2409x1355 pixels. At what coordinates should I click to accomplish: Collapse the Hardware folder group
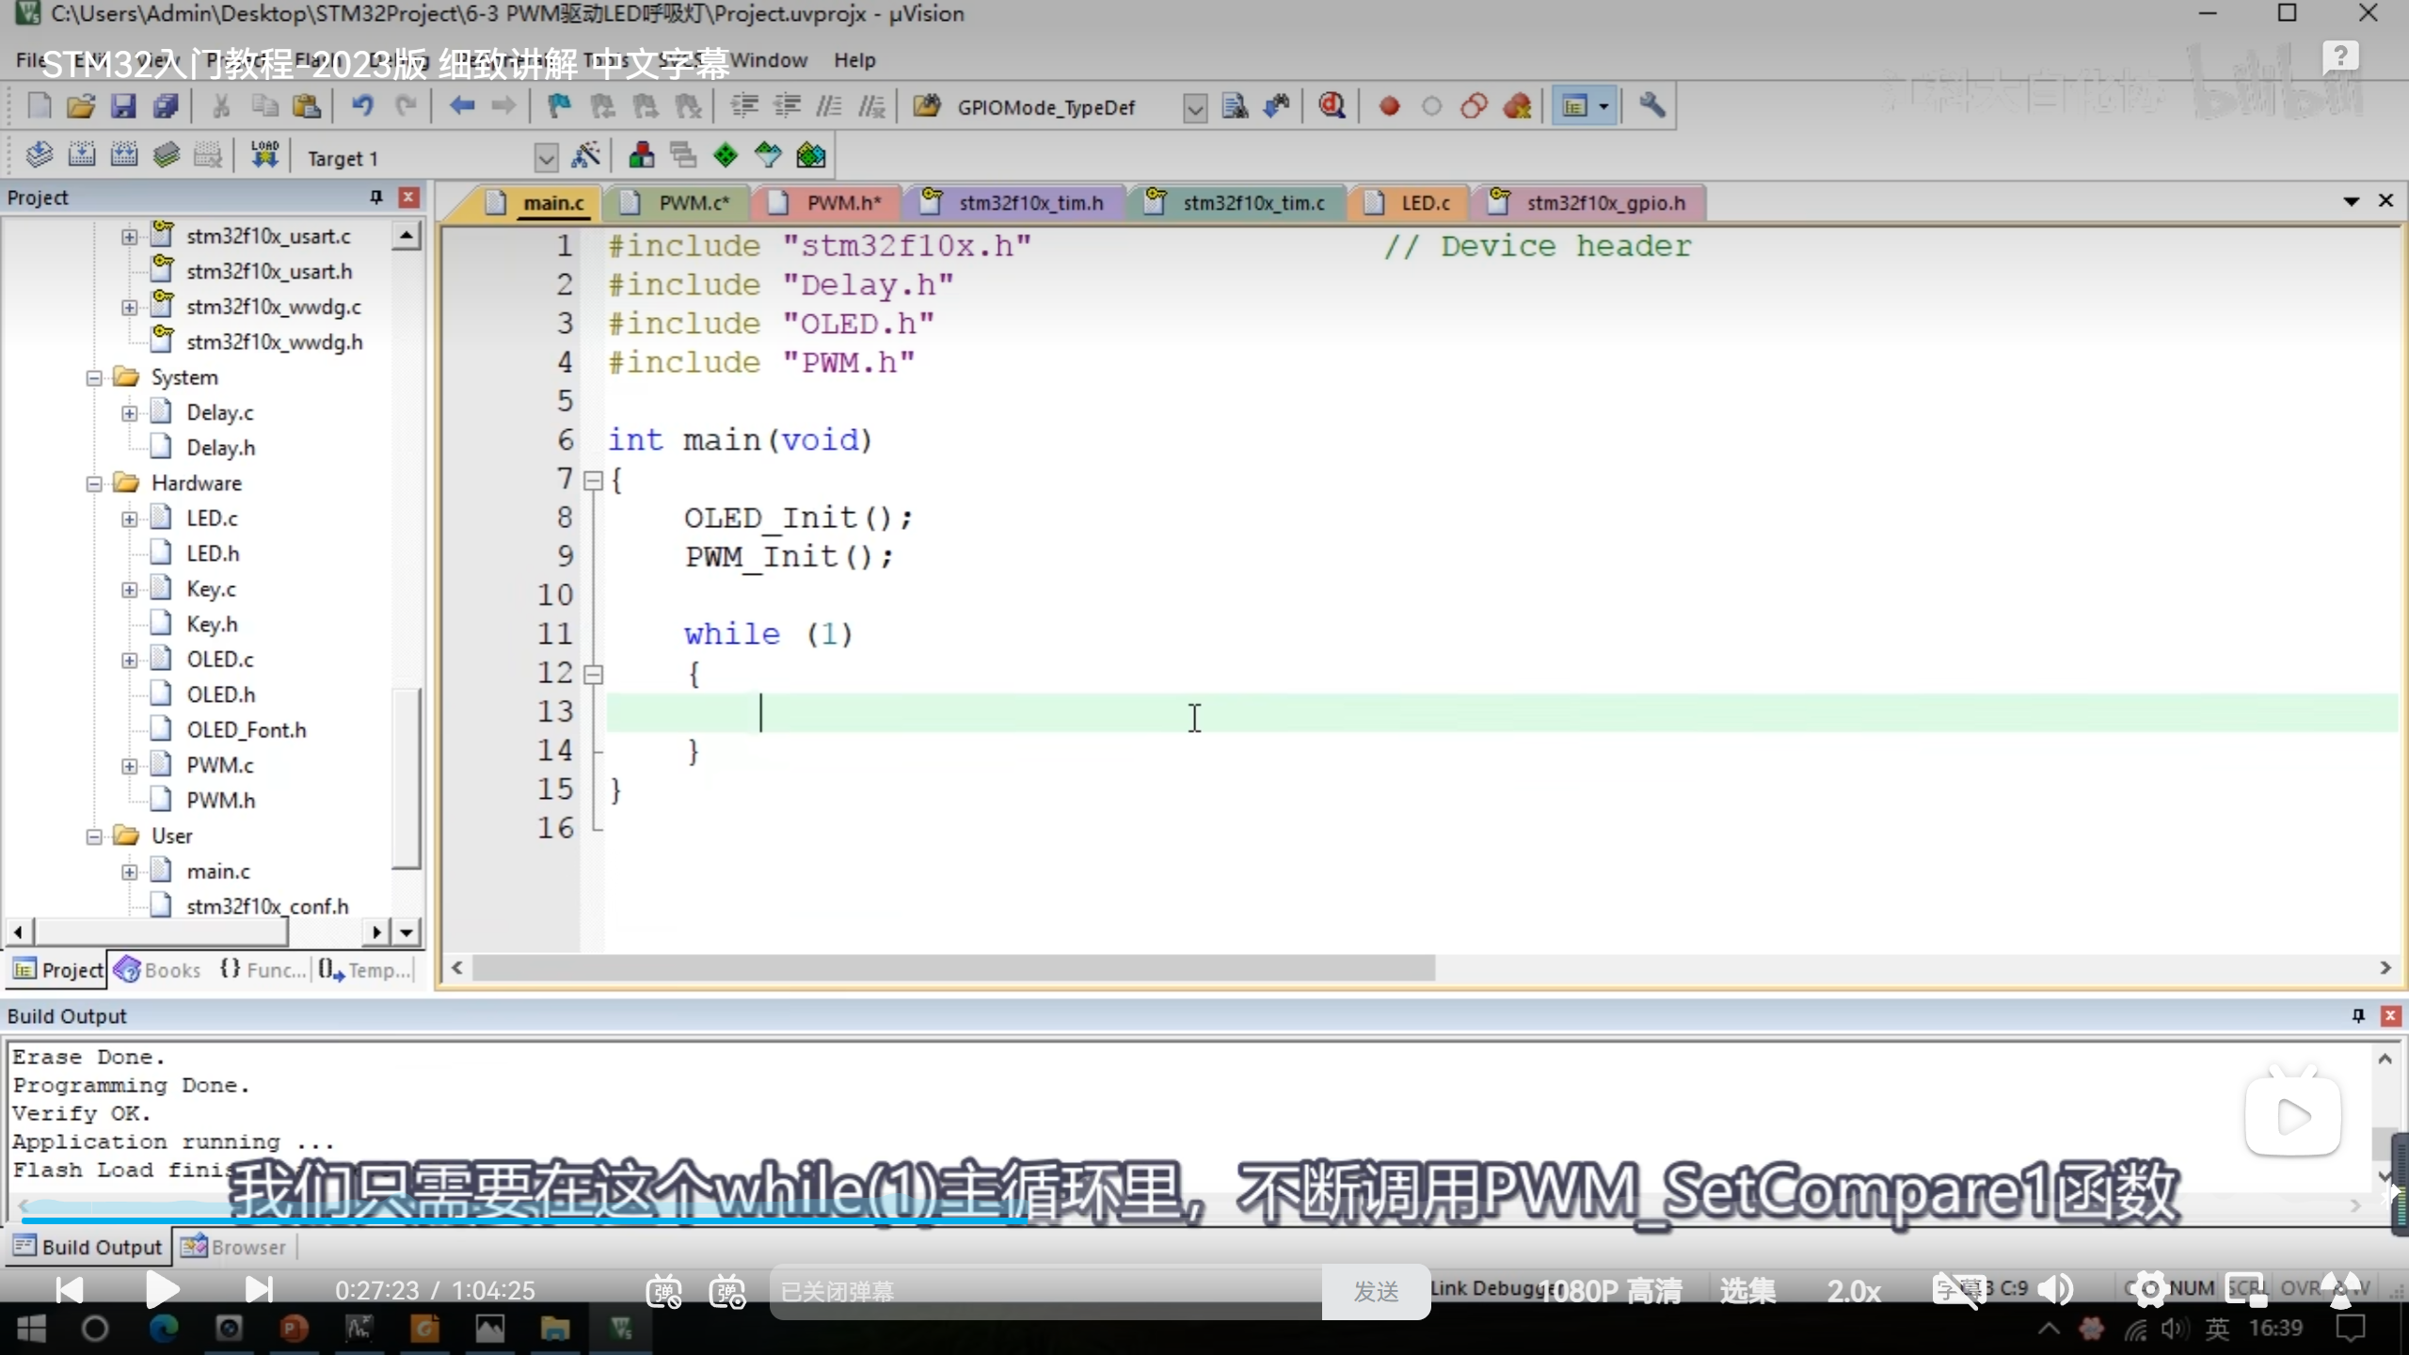point(94,484)
